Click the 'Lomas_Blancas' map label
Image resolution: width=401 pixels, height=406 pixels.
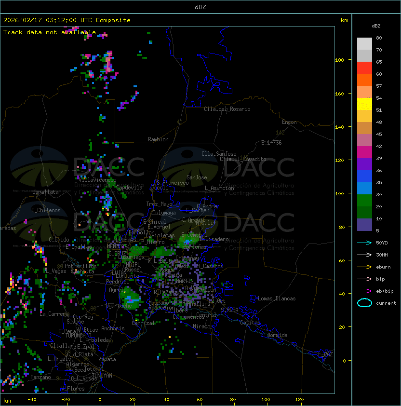click(x=277, y=298)
